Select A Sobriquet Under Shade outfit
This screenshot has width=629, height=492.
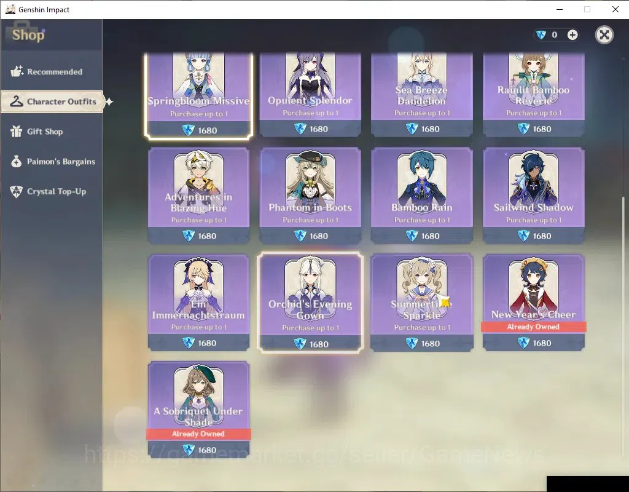(x=198, y=410)
